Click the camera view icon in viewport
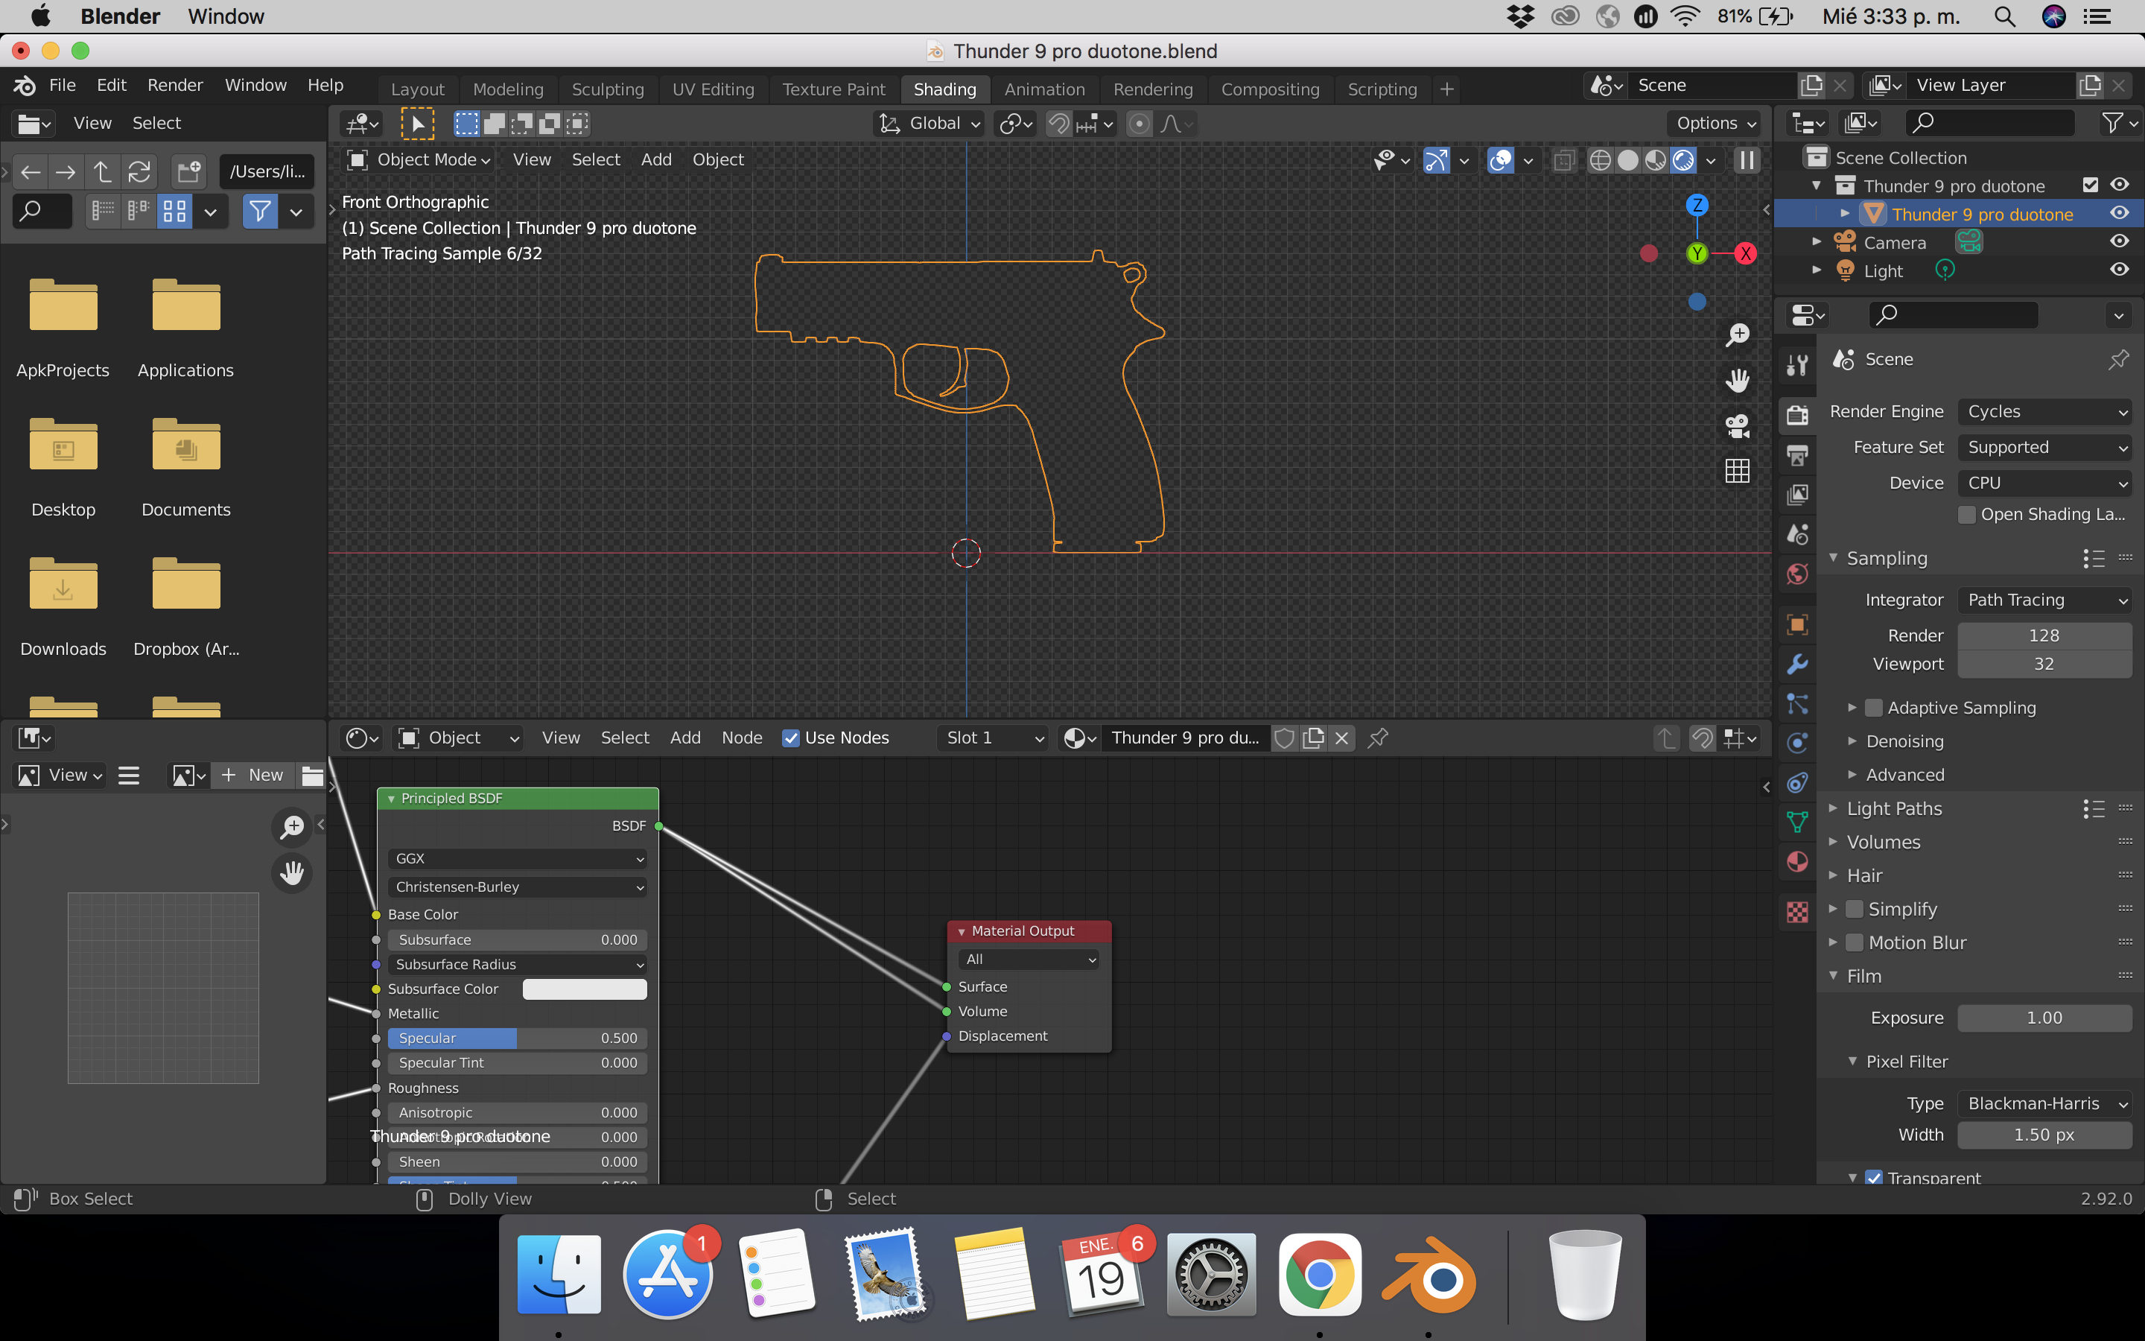 pos(1736,427)
